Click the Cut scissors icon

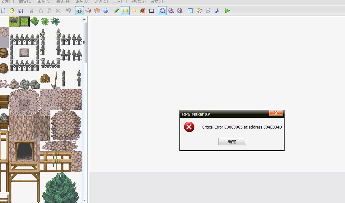point(32,11)
